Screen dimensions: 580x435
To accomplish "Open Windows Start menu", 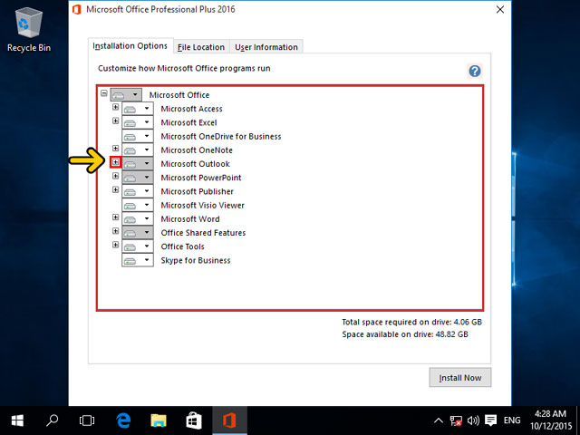I will pyautogui.click(x=17, y=420).
